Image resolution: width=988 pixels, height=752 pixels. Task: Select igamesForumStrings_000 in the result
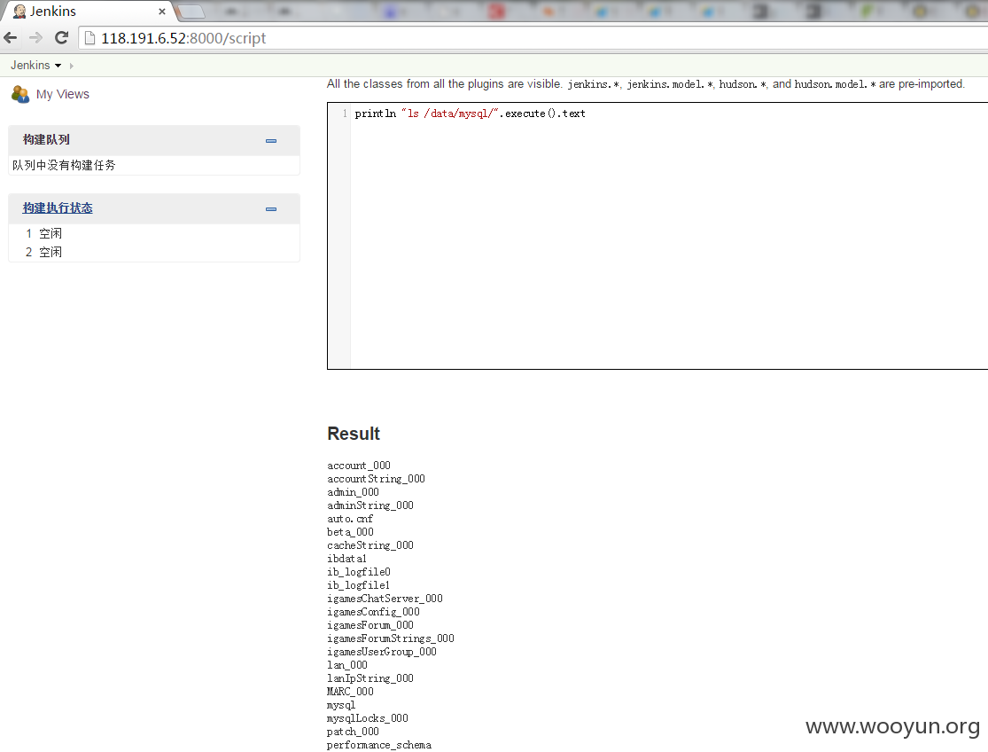(x=391, y=638)
